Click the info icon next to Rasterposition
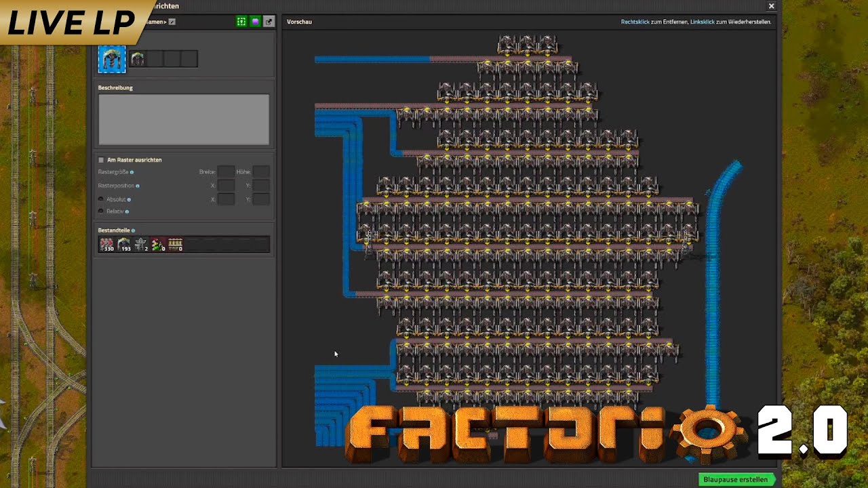Viewport: 868px width, 488px height. tap(138, 186)
